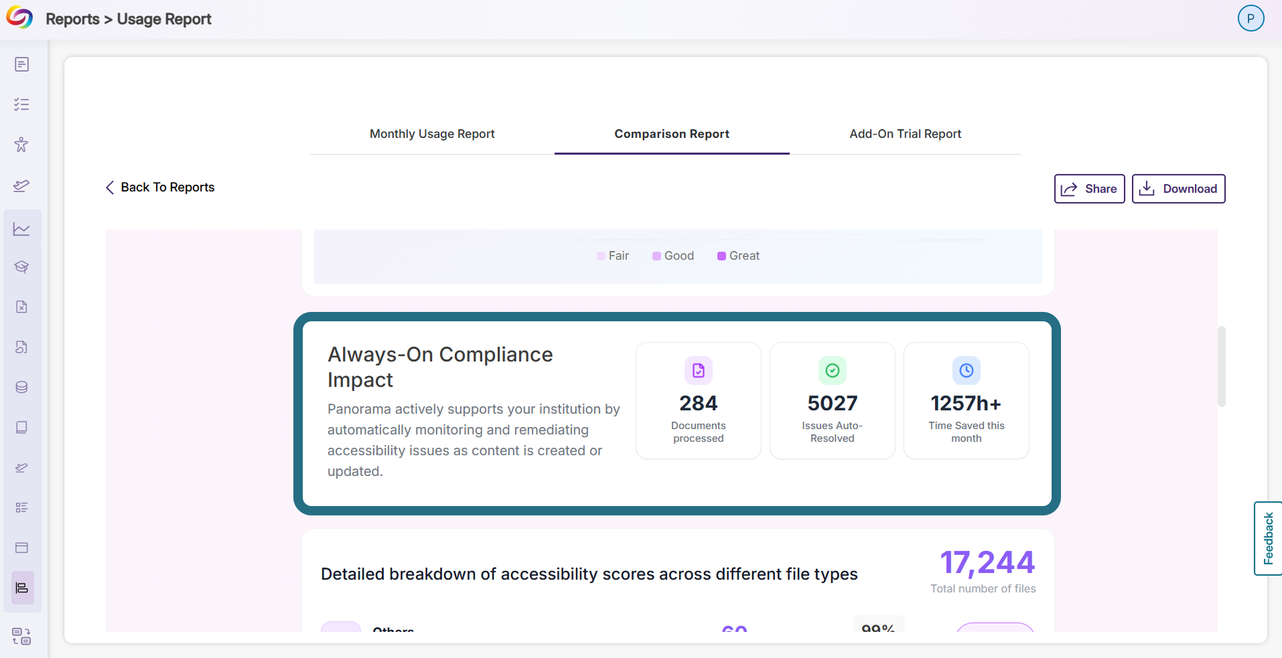
Task: Open the Feedback side tab
Action: pos(1267,538)
